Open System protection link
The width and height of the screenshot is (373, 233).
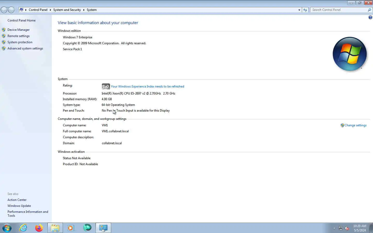point(20,42)
